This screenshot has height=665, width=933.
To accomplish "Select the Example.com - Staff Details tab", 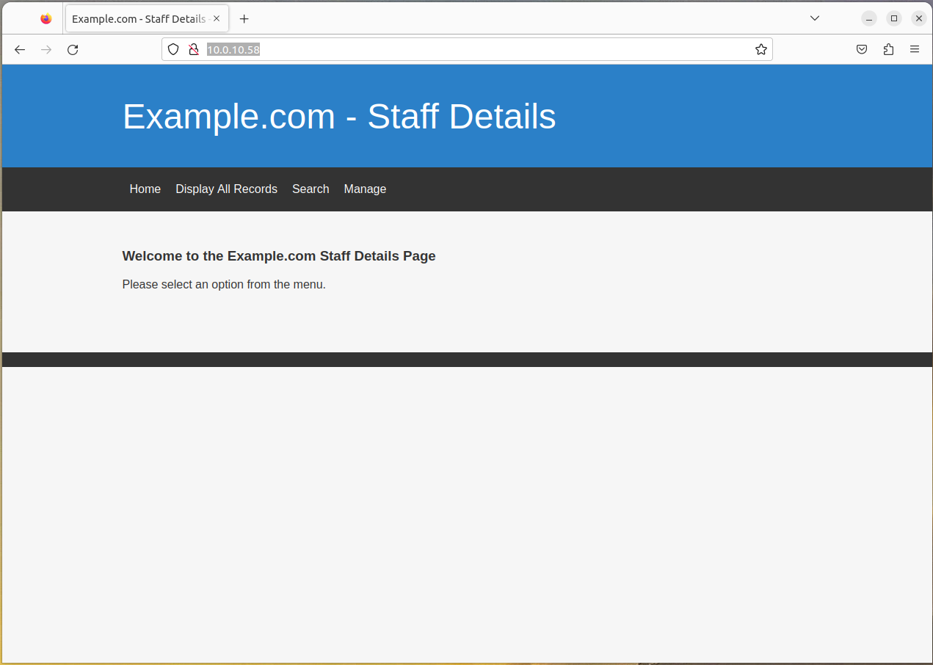I will [x=138, y=19].
